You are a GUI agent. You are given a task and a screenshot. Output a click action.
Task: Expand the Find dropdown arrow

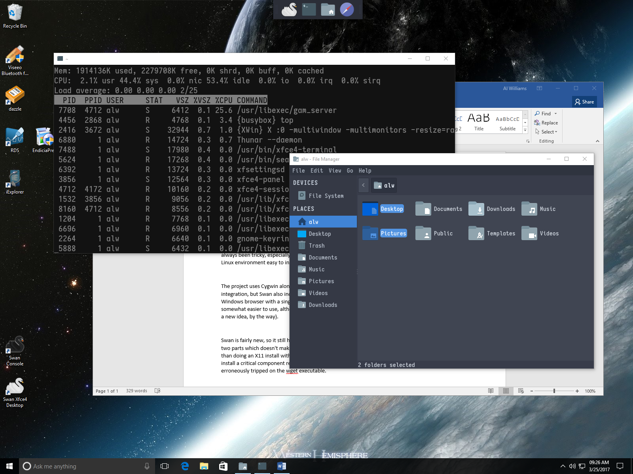pyautogui.click(x=555, y=114)
